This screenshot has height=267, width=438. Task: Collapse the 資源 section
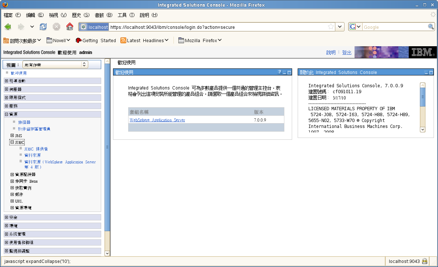point(6,114)
